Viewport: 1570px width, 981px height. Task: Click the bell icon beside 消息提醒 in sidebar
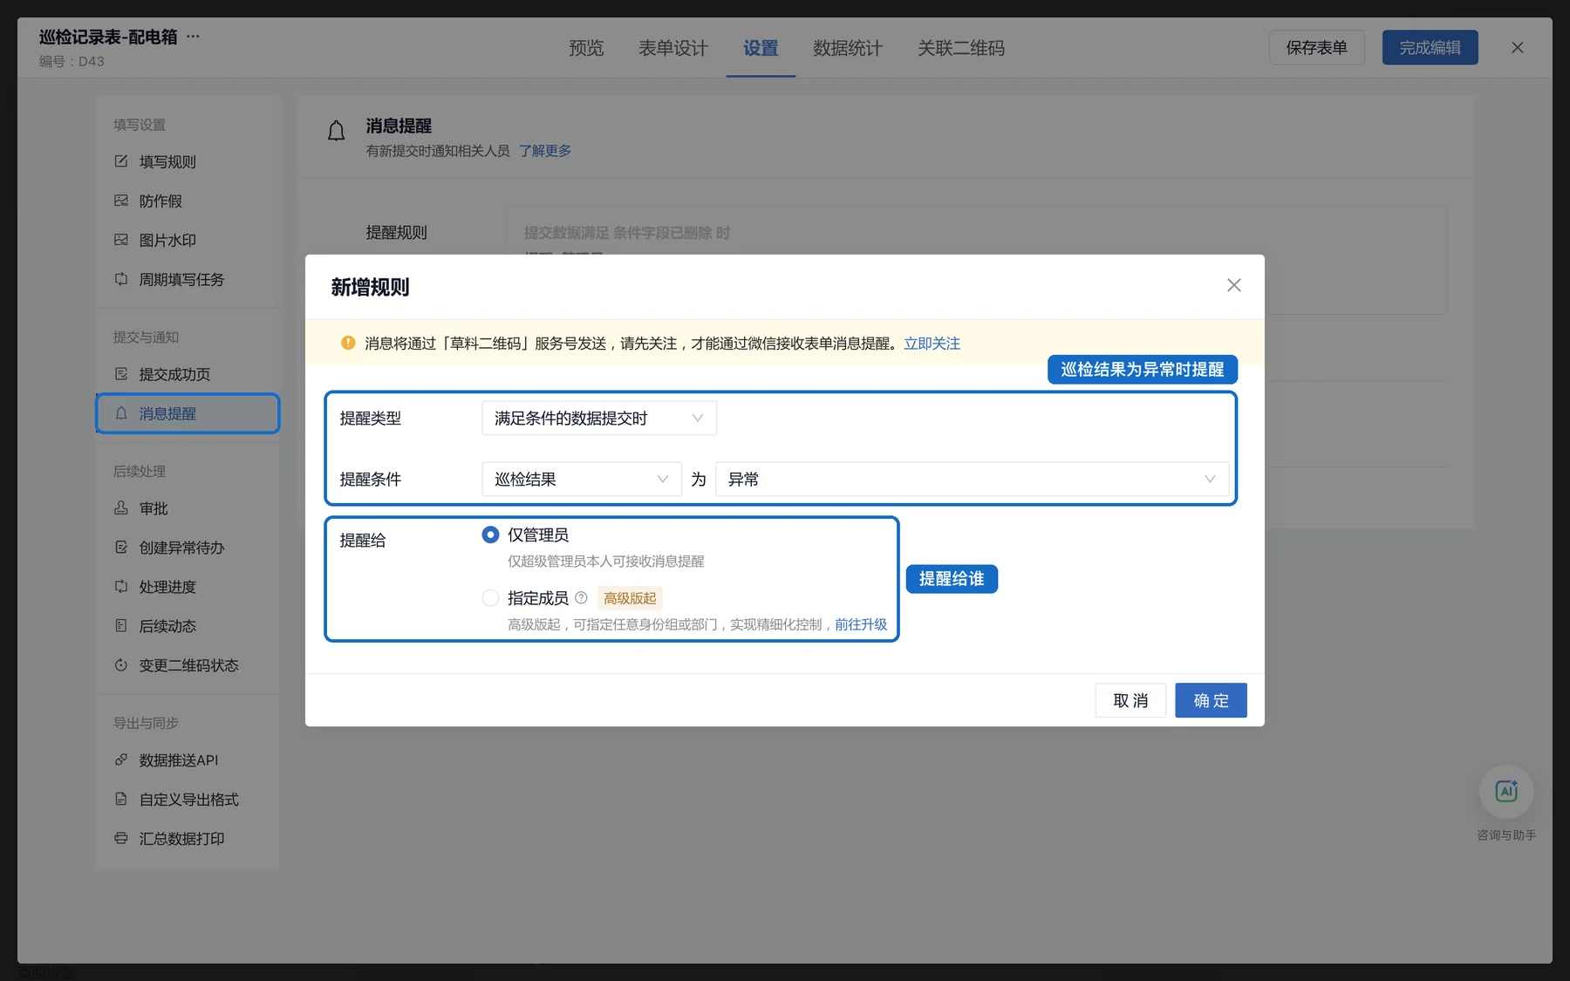coord(121,413)
